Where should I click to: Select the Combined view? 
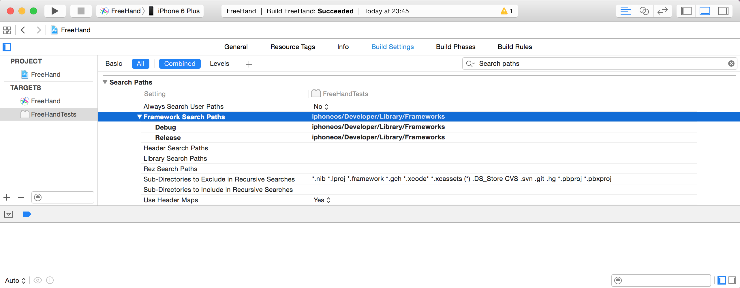click(x=180, y=63)
